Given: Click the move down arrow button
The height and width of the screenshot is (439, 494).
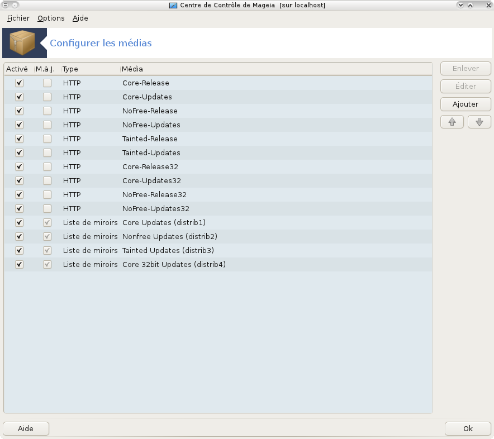Looking at the screenshot, I should [x=479, y=122].
